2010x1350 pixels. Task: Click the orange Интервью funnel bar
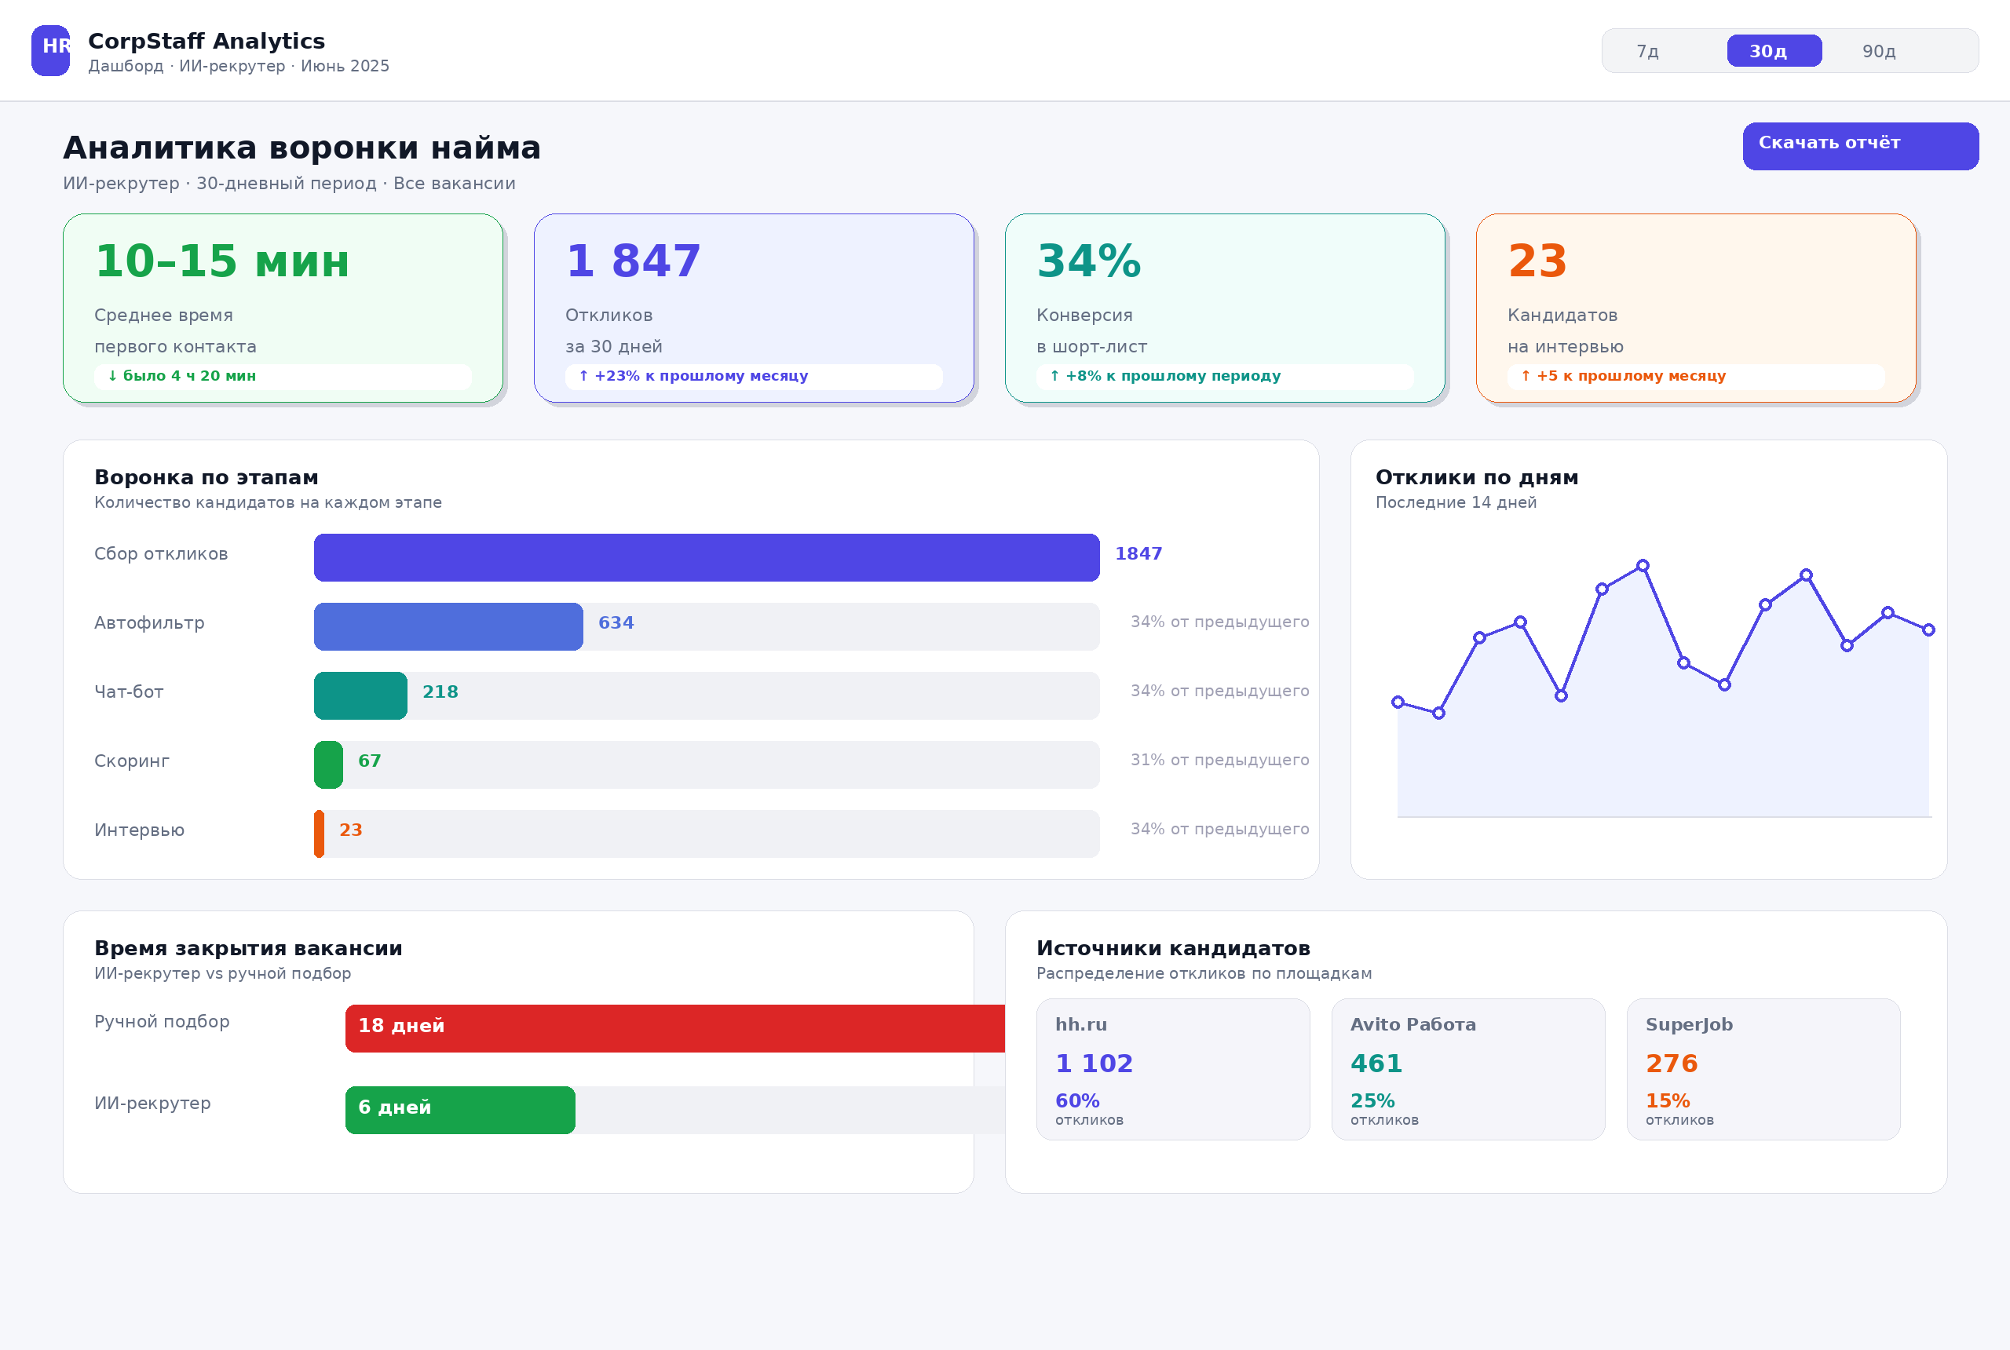319,833
